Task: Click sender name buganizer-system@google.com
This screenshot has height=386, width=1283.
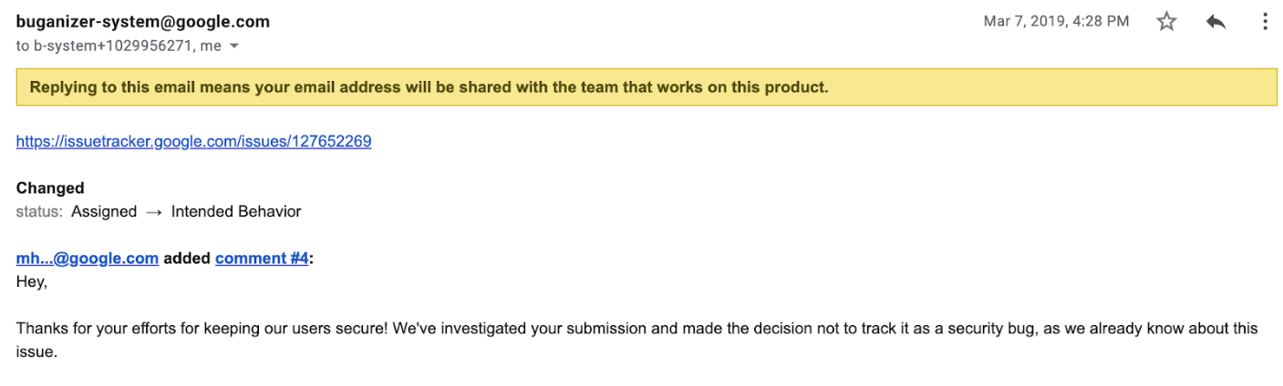Action: [143, 22]
